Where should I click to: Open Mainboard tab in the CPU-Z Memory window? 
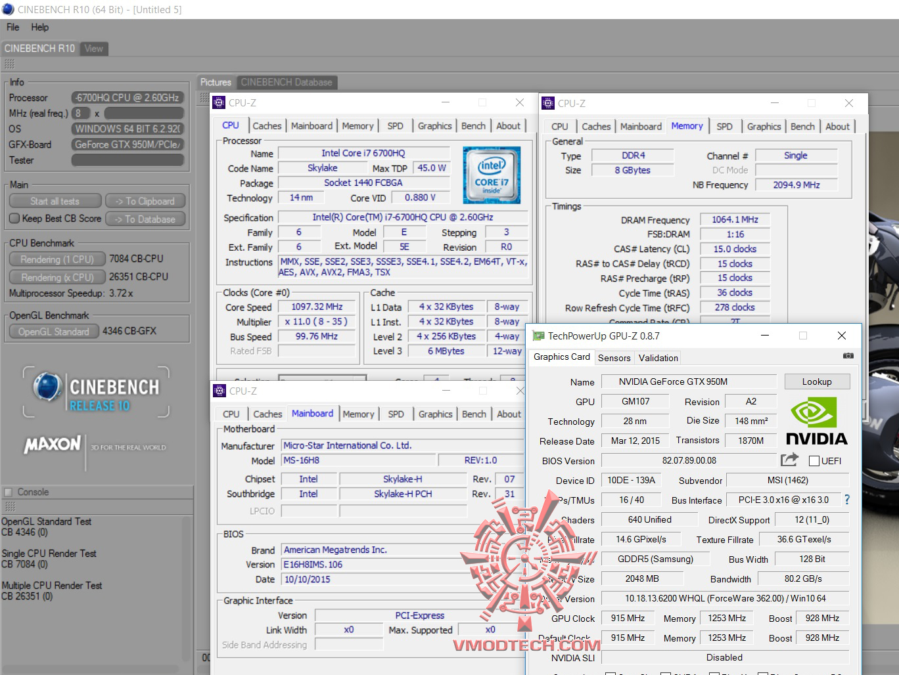[641, 127]
